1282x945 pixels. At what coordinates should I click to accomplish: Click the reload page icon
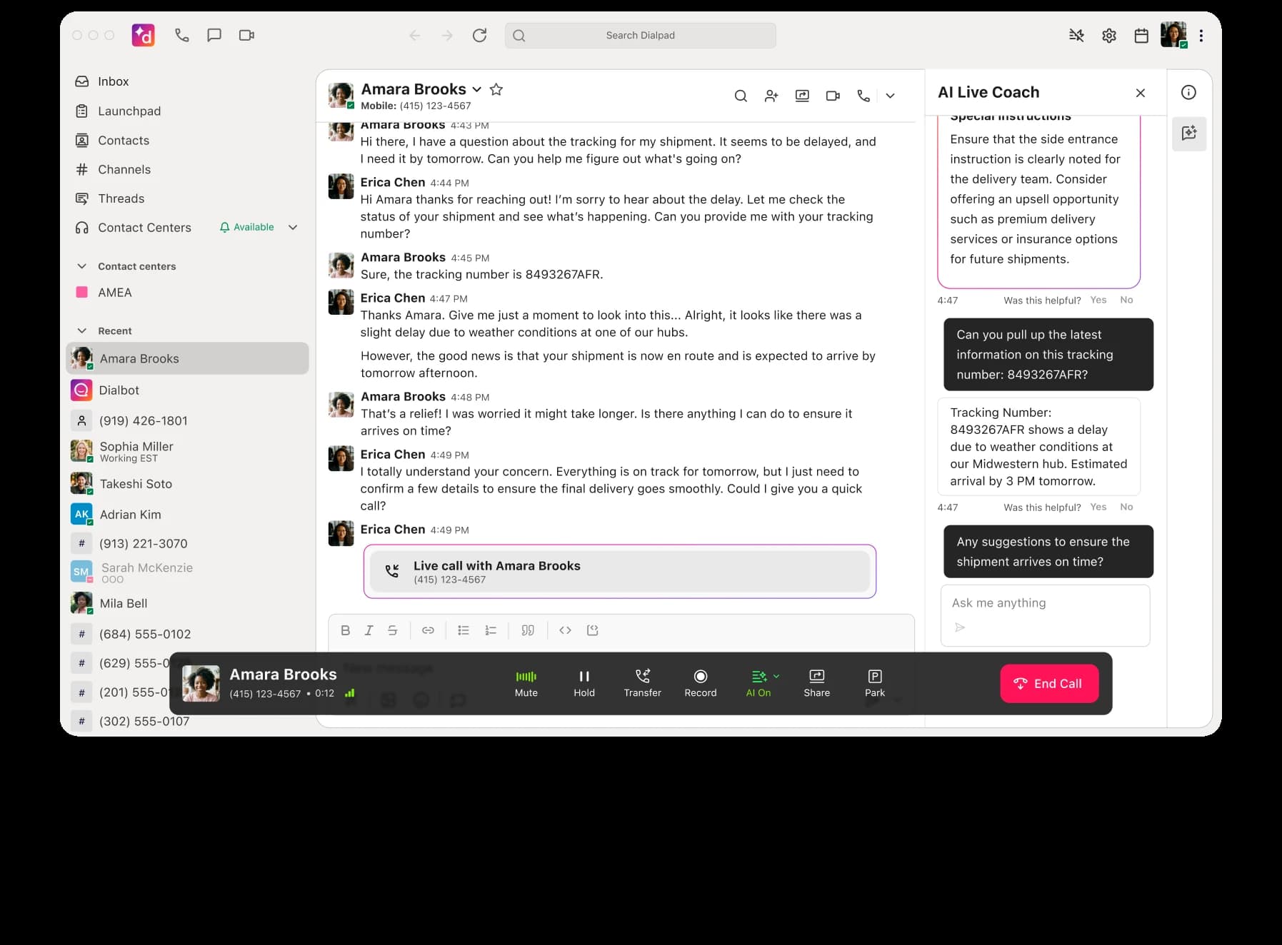coord(480,35)
